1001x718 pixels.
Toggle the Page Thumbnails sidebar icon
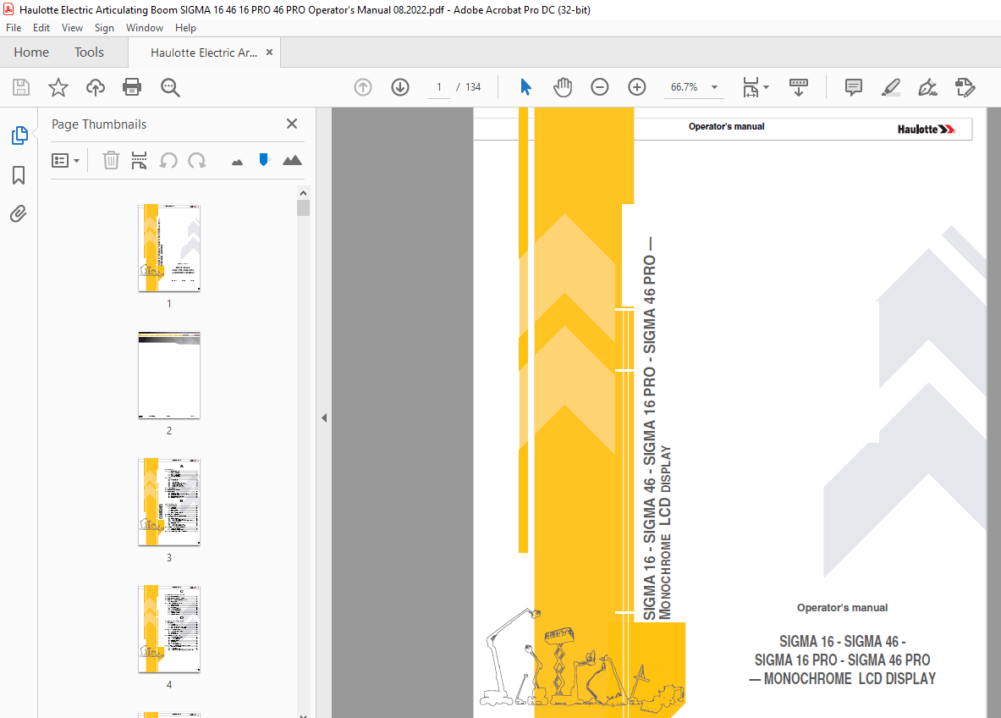coord(19,135)
